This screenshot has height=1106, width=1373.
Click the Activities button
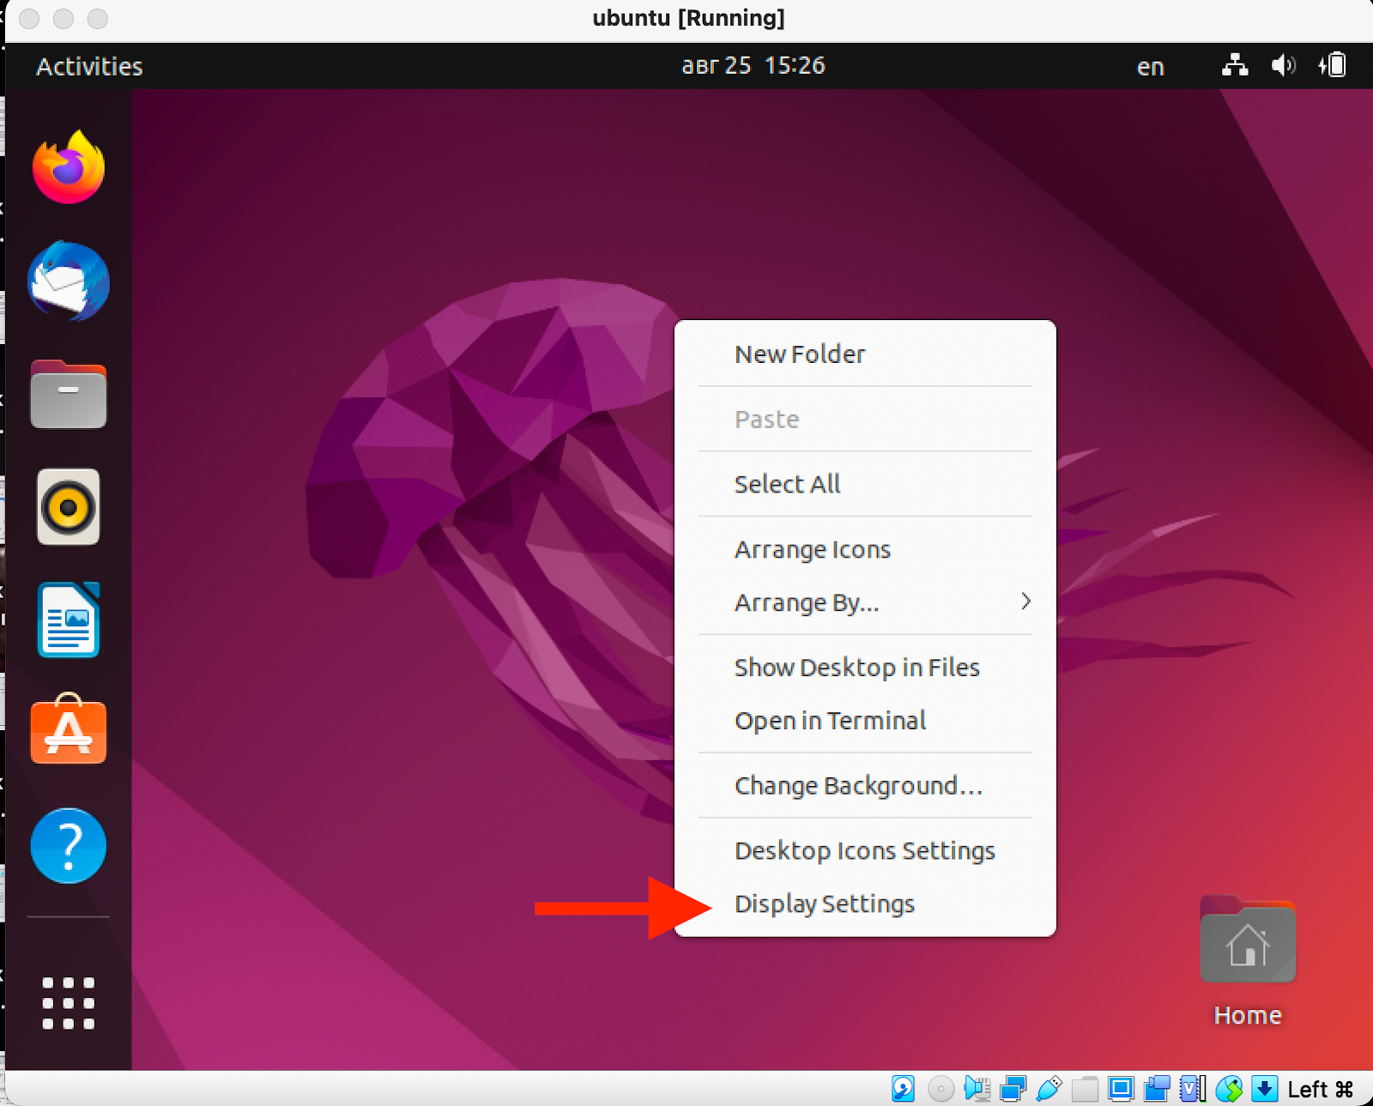pos(89,67)
